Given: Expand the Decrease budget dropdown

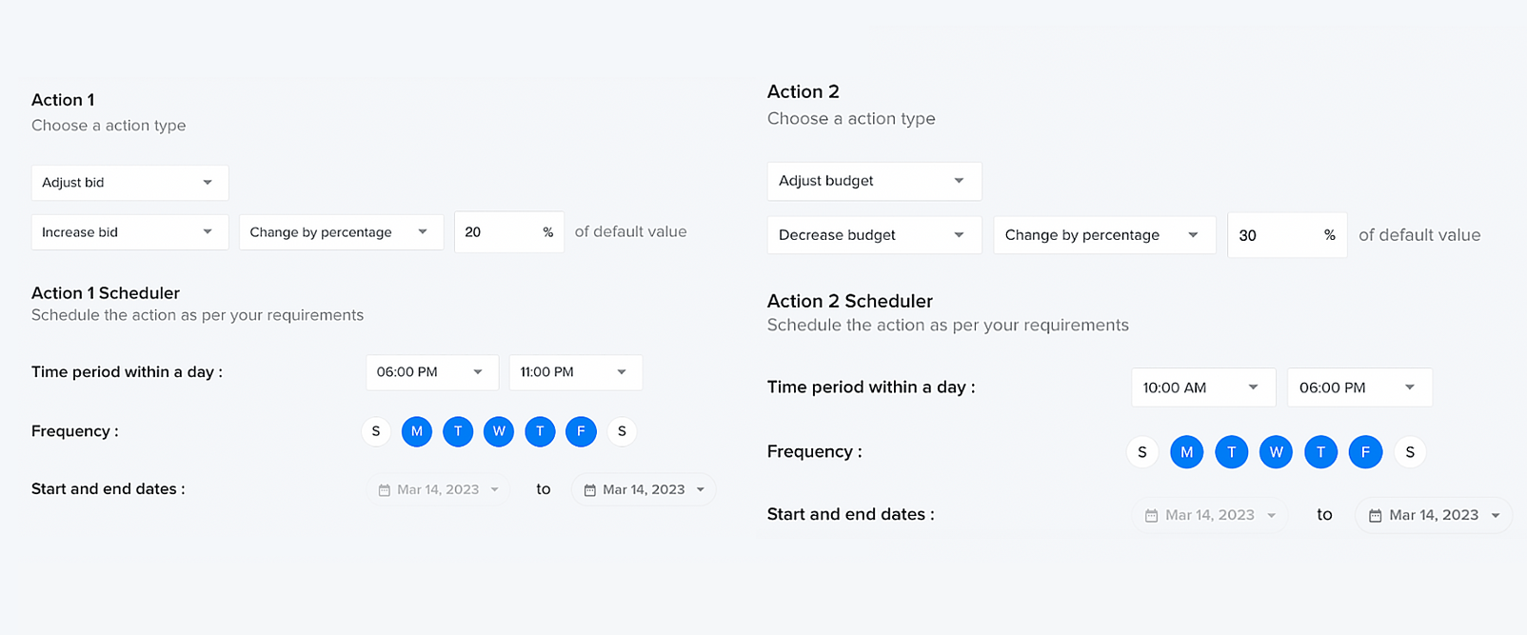Looking at the screenshot, I should [x=875, y=235].
